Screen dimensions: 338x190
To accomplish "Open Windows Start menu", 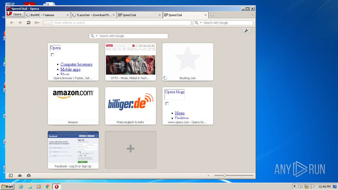I will 7,187.
